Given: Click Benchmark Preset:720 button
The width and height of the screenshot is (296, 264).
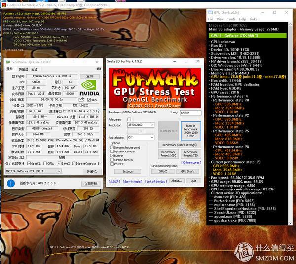Looking at the screenshot, I should point(190,154).
